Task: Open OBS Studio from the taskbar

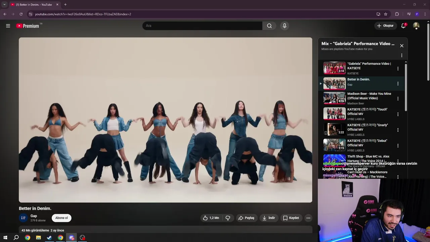Action: click(x=82, y=238)
